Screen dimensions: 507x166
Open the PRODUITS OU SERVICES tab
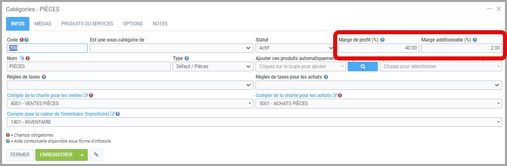87,24
